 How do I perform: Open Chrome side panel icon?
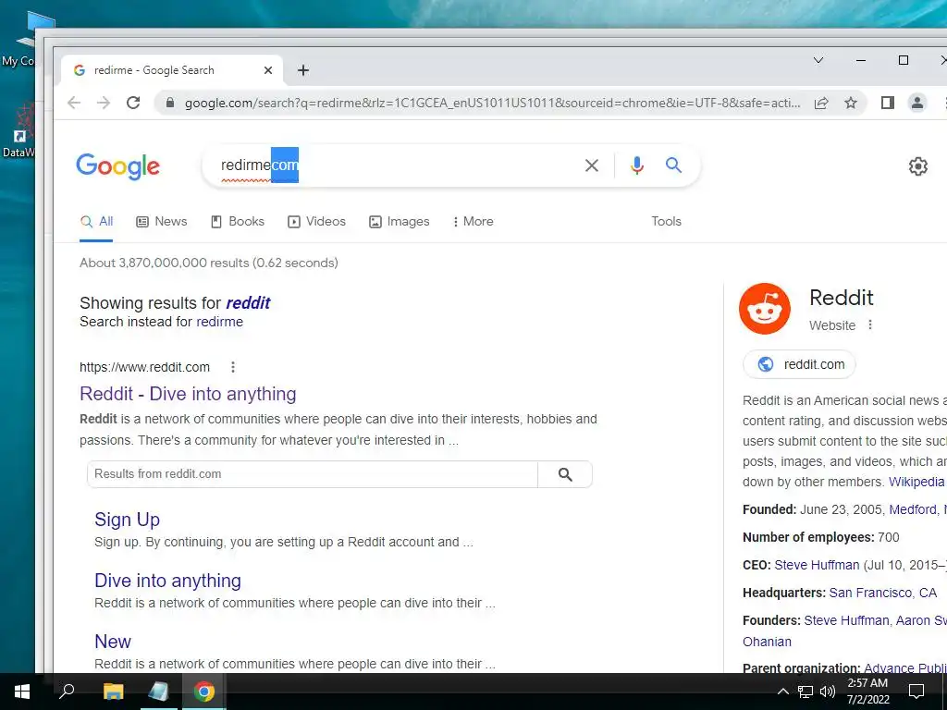(887, 103)
